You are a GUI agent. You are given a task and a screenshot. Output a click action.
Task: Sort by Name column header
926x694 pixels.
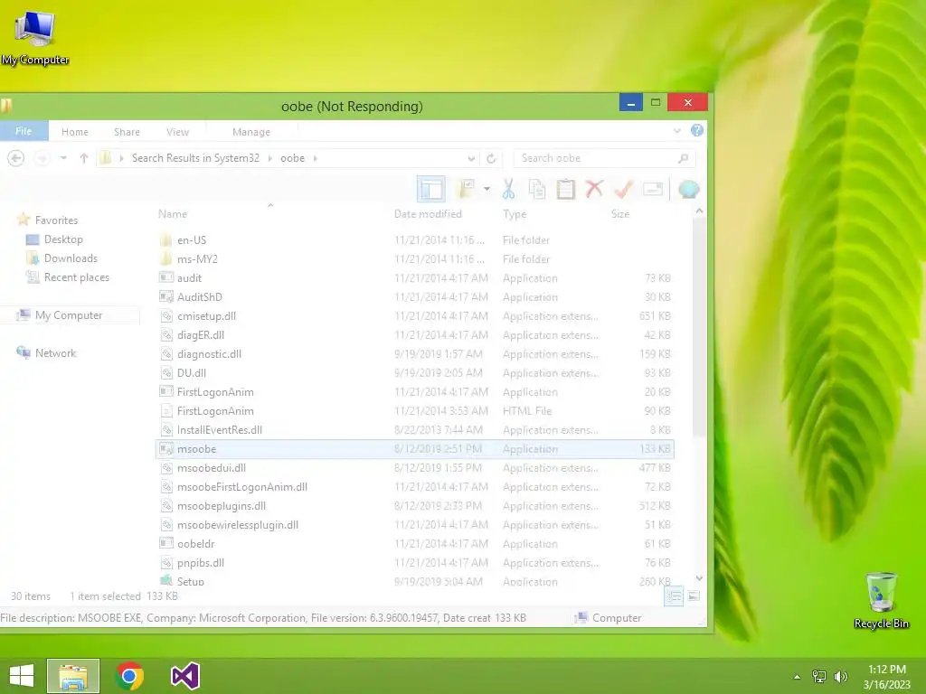(173, 213)
